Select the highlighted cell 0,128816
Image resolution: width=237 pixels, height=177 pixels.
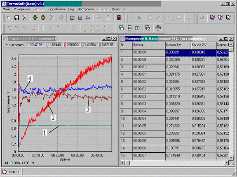204,53
